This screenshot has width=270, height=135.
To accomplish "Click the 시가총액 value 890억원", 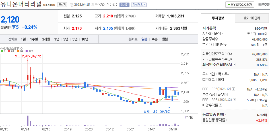I will 261,29.
